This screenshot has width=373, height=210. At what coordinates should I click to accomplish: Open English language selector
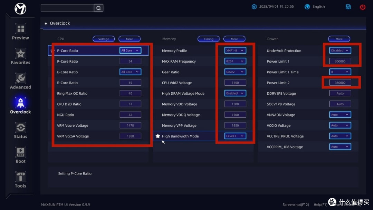[x=318, y=7]
